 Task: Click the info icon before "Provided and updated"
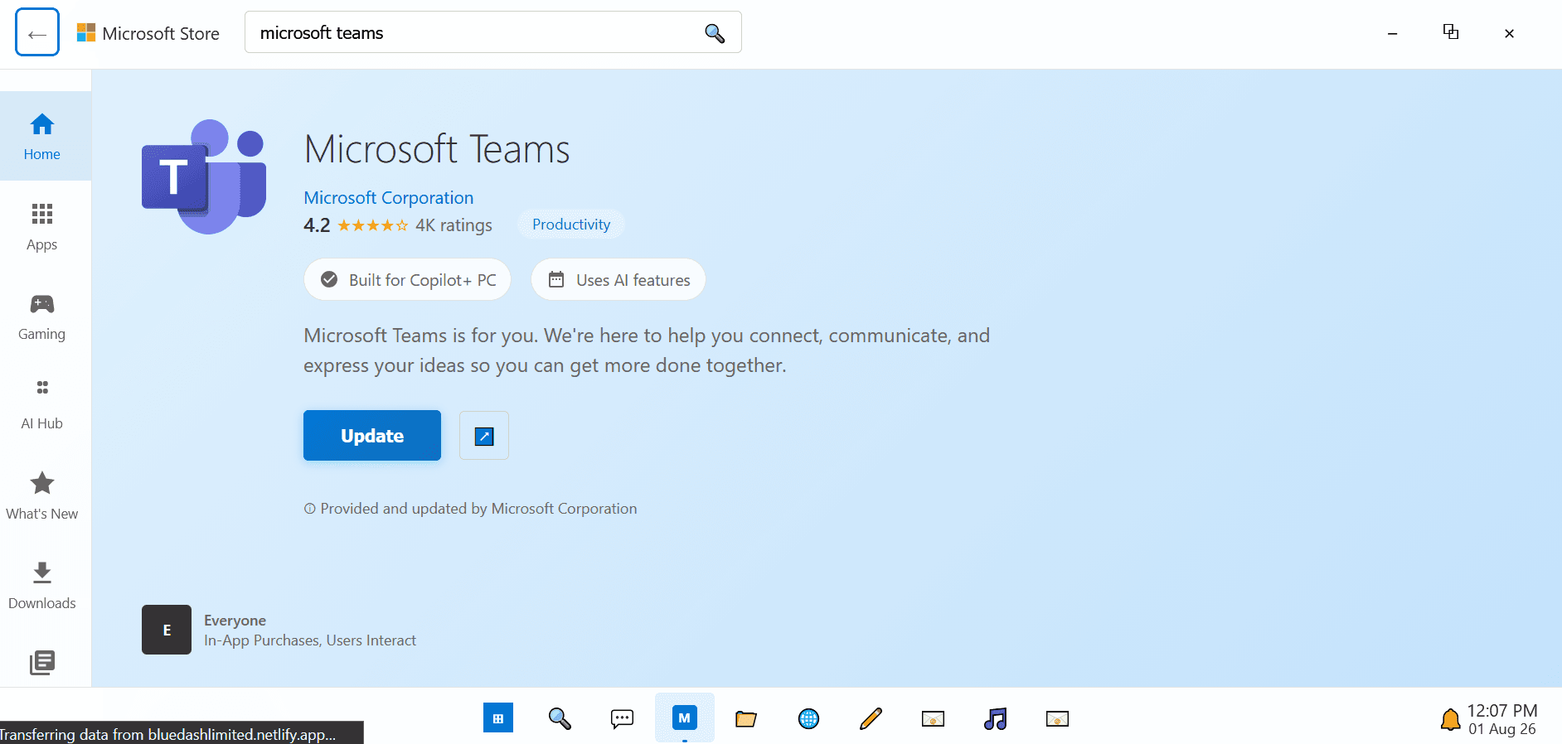pos(310,509)
